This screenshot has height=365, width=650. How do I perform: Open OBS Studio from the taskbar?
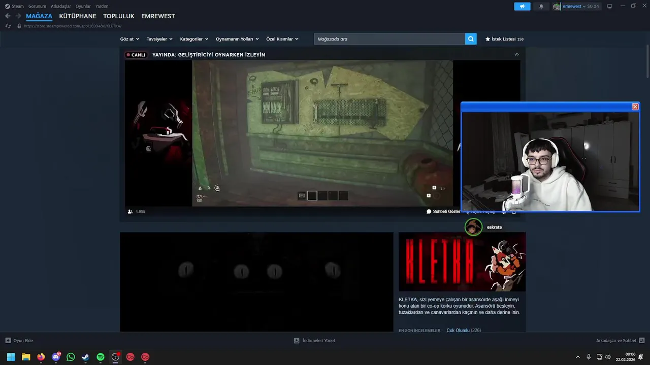[115, 357]
